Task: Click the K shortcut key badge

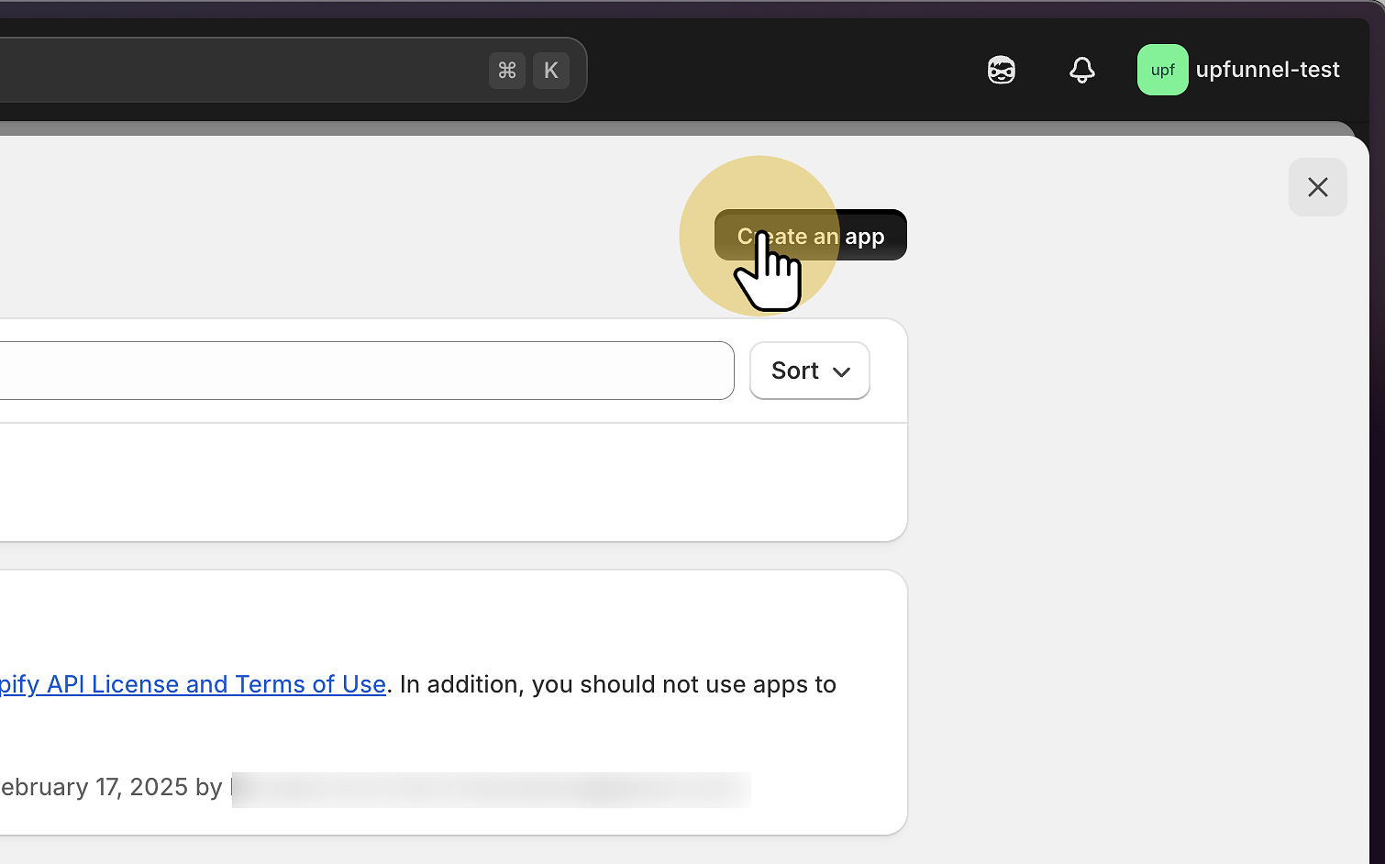Action: (551, 71)
